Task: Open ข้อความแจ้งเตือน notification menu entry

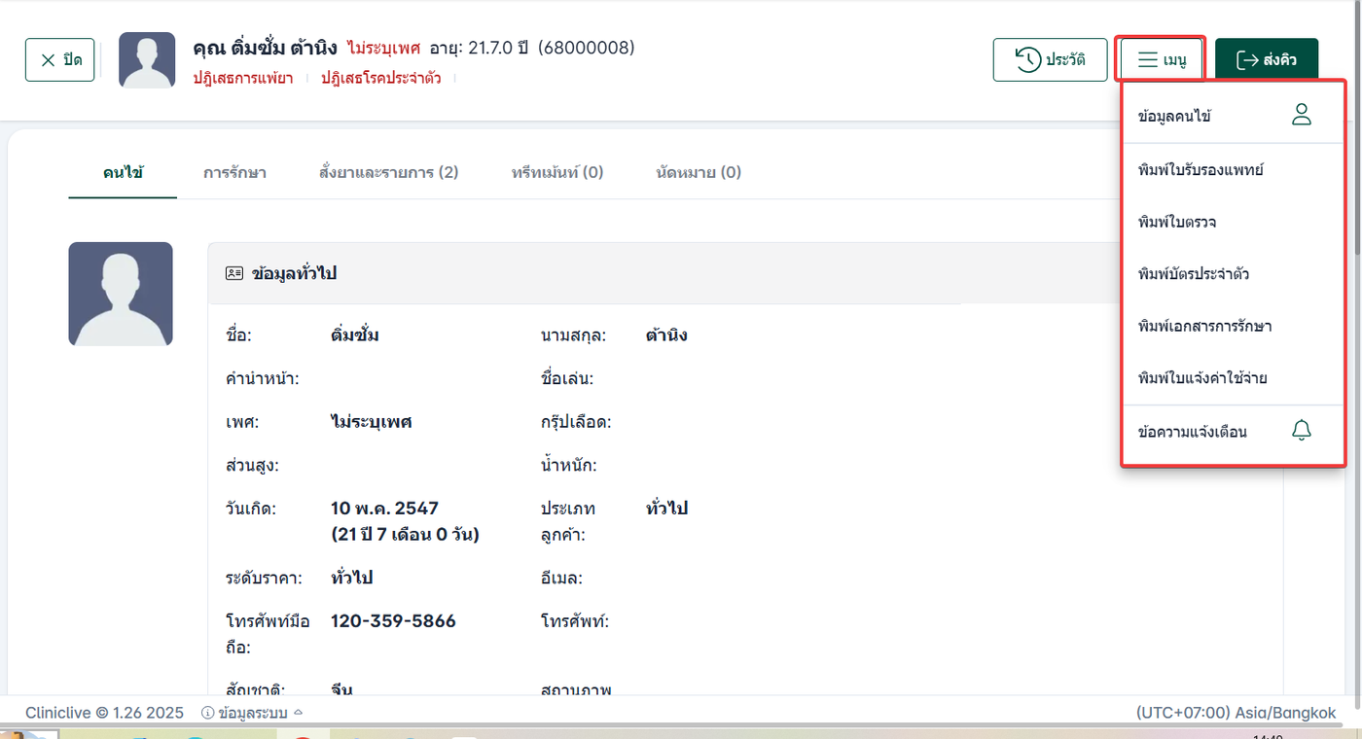Action: click(x=1233, y=432)
